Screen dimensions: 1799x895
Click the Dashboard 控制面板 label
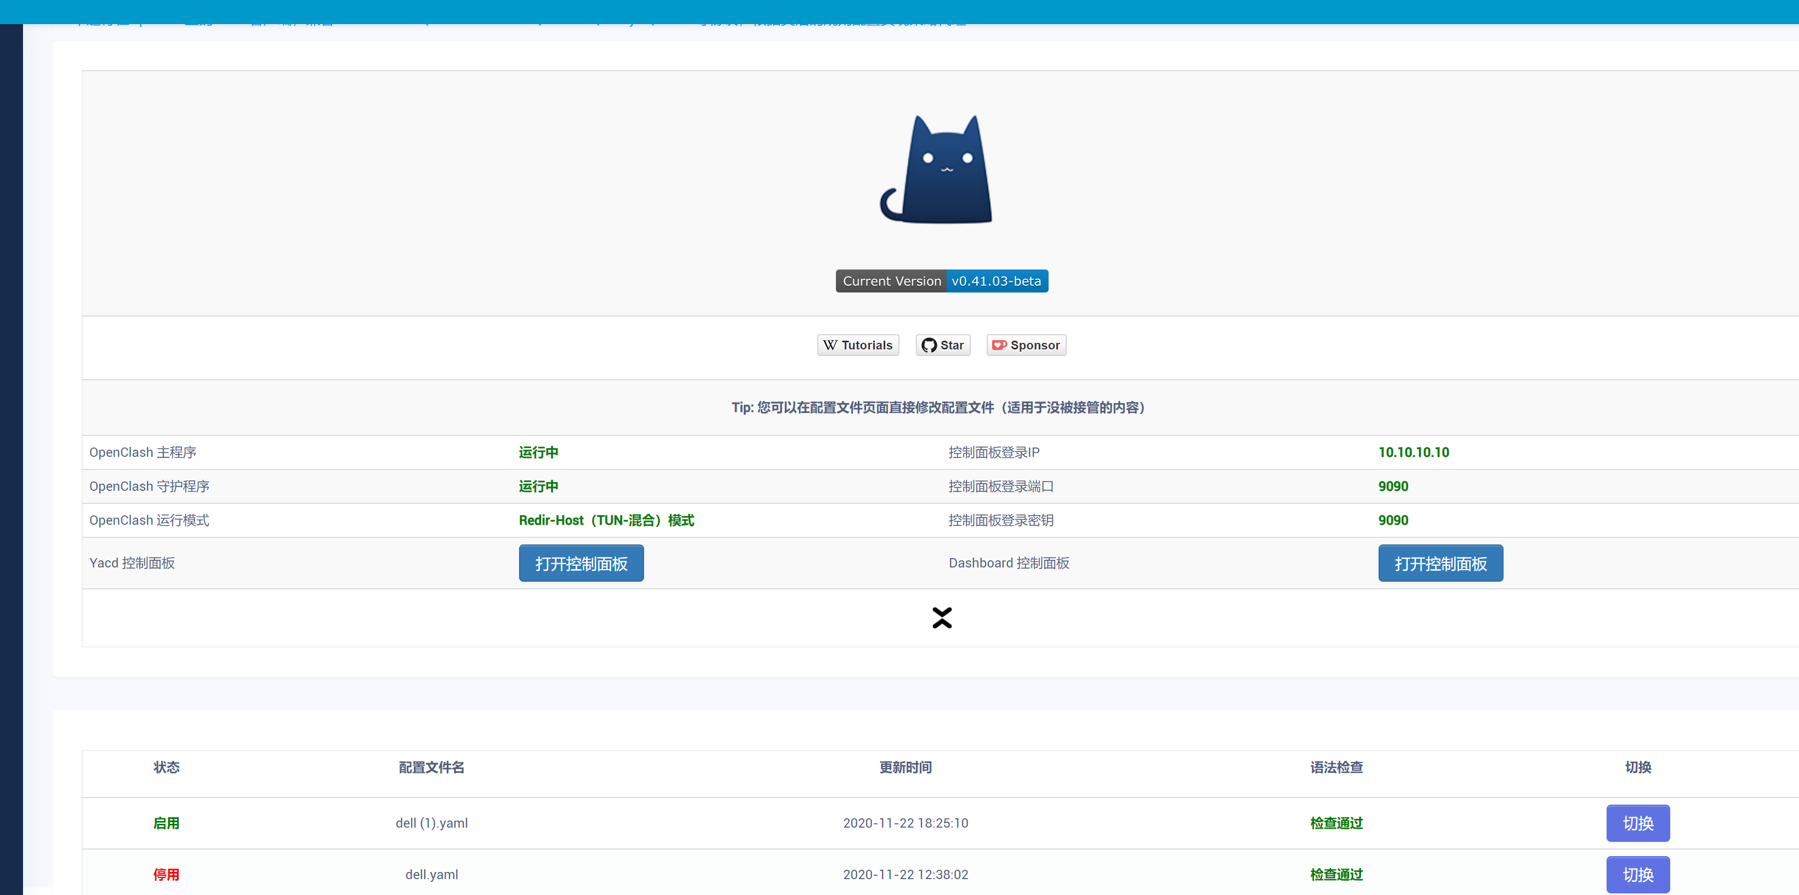coord(1009,563)
